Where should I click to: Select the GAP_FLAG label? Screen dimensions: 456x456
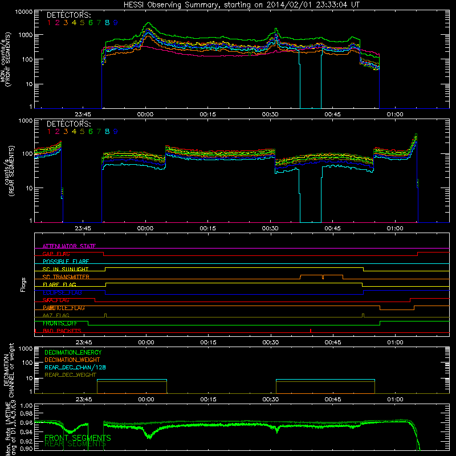[x=56, y=254]
